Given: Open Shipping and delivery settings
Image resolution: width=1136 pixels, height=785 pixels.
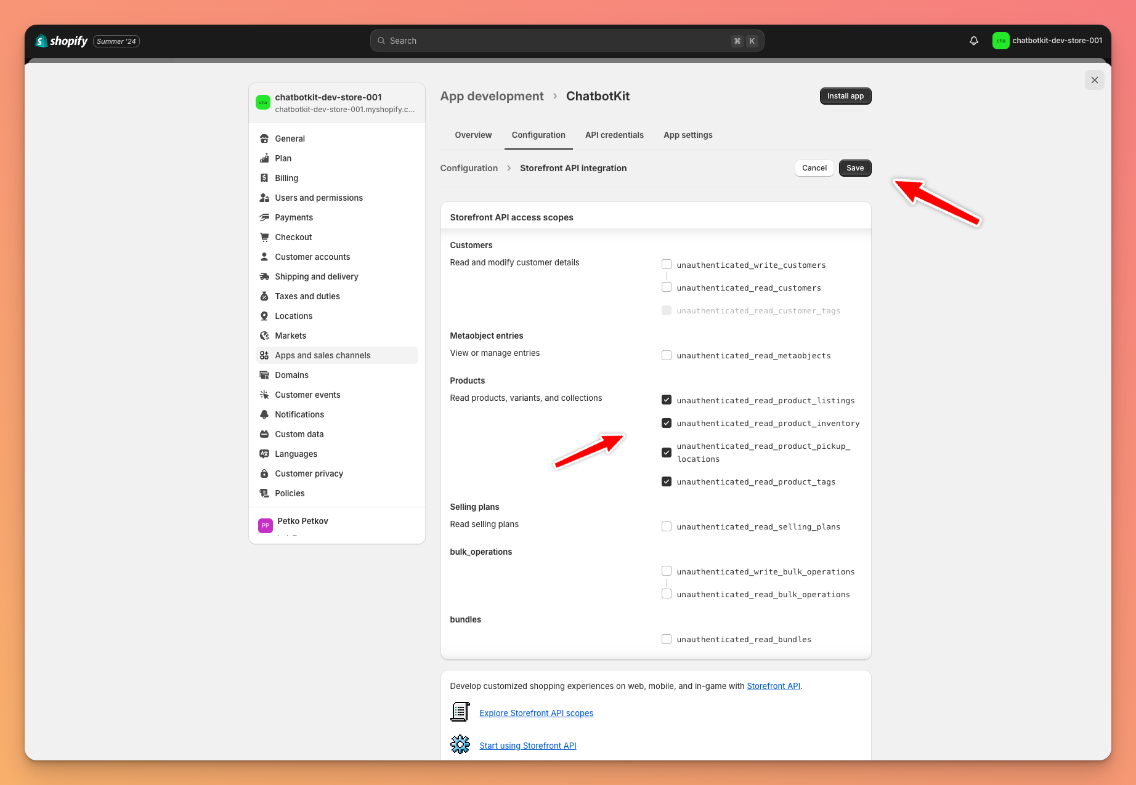Looking at the screenshot, I should 337,276.
